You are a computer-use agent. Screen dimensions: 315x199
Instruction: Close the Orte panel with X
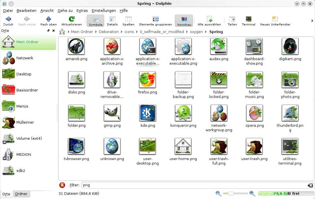[x=53, y=30]
